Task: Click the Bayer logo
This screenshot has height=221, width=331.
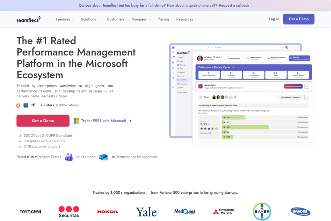Action: [262, 211]
